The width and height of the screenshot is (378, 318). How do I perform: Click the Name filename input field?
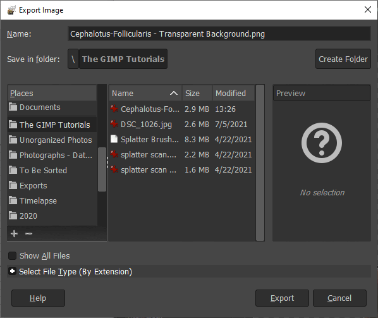click(219, 34)
